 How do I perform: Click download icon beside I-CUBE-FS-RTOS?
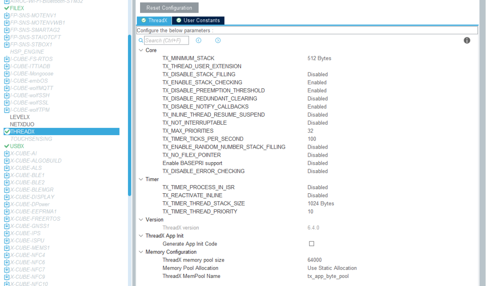click(6, 59)
